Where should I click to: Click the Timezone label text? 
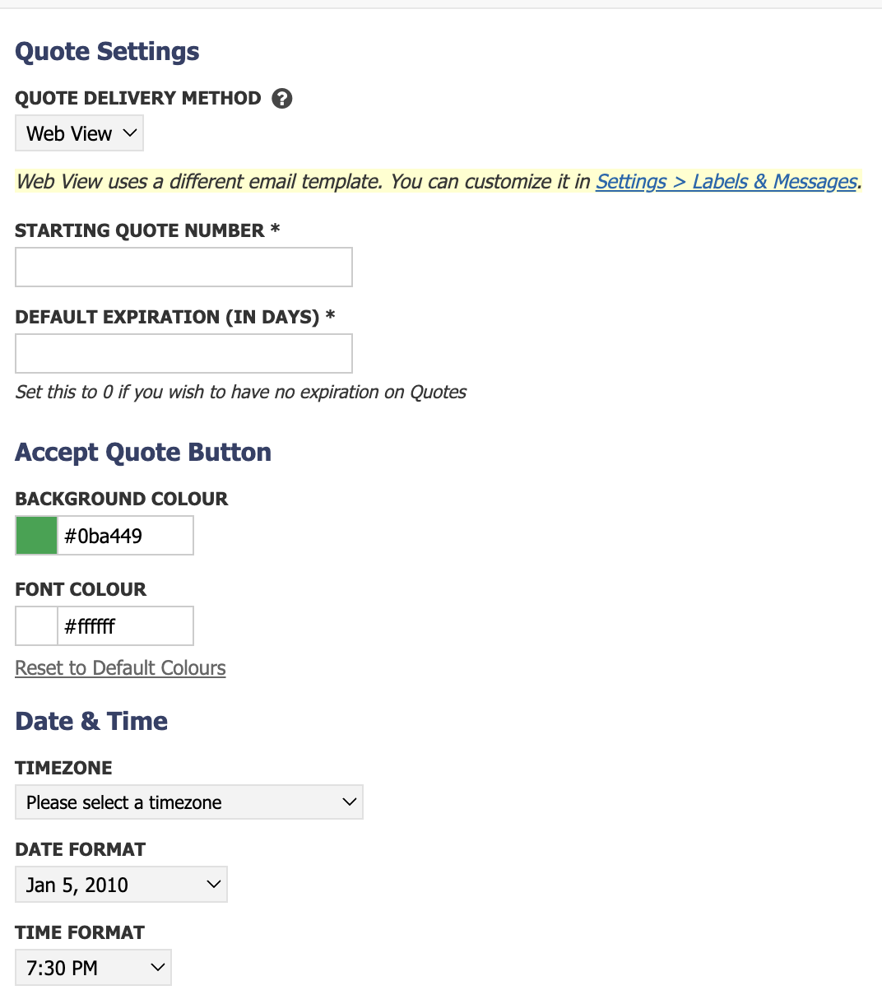[x=64, y=768]
